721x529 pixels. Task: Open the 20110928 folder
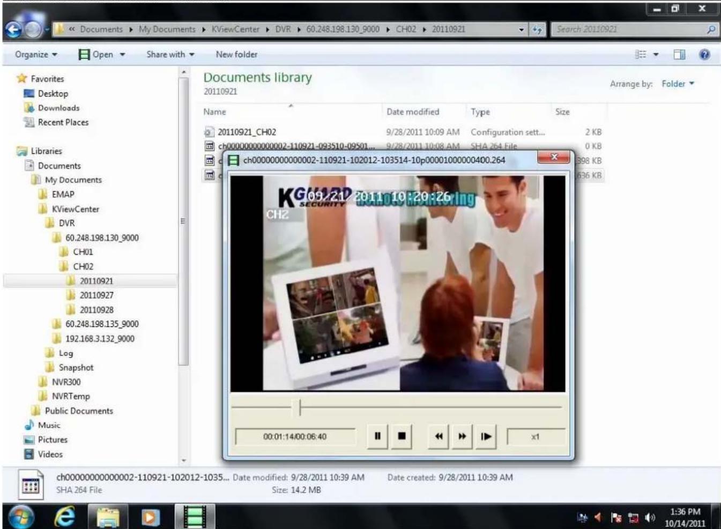point(96,310)
